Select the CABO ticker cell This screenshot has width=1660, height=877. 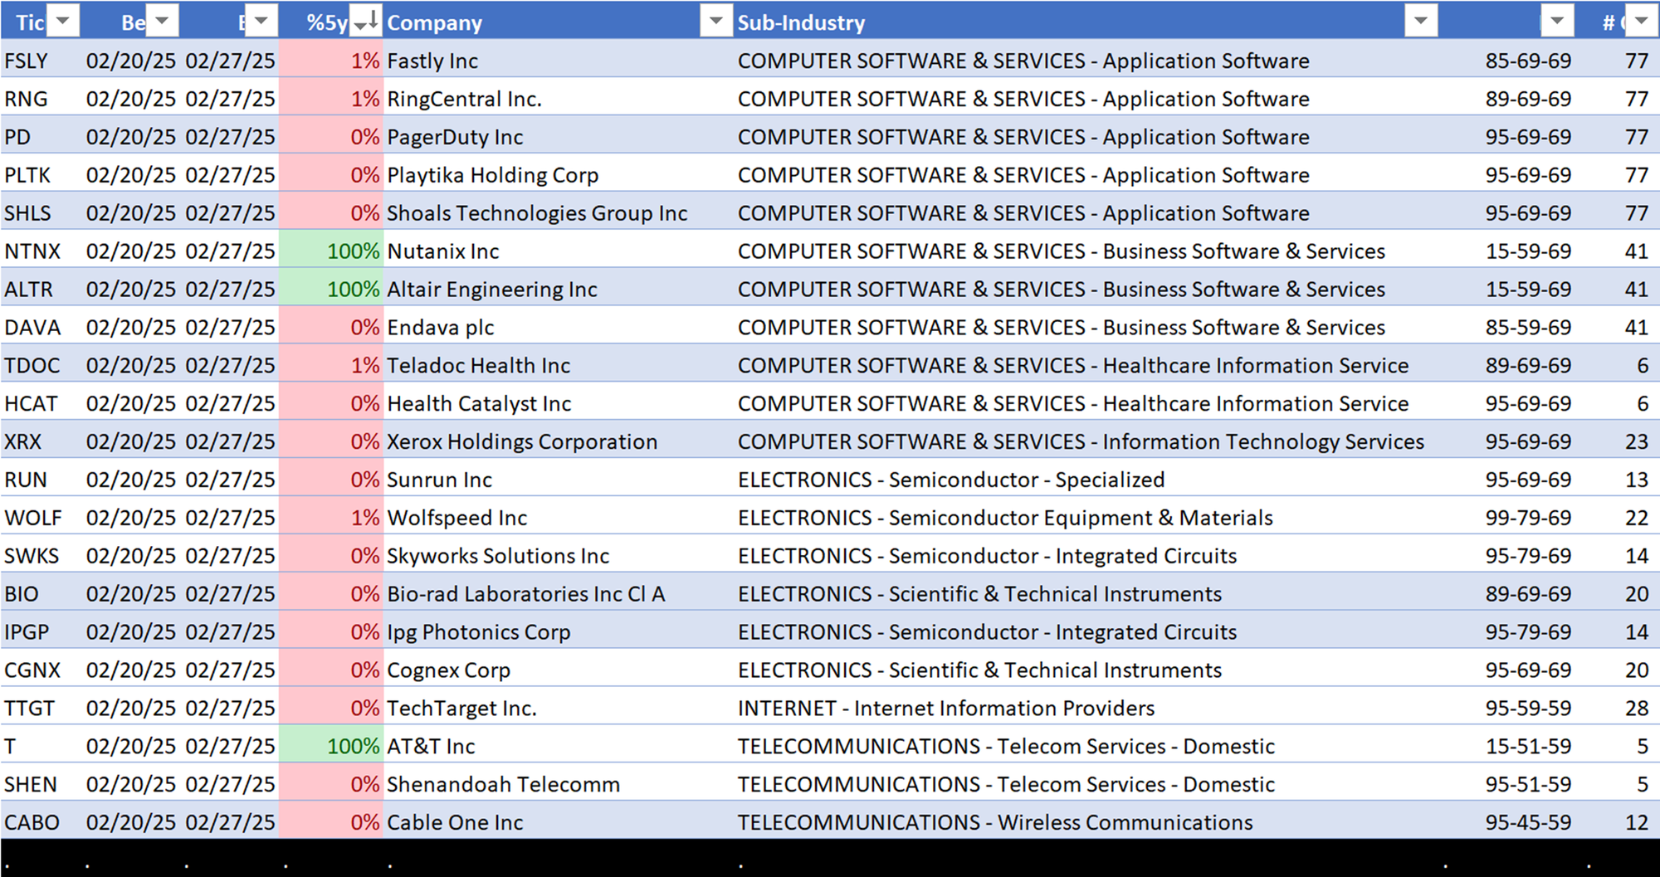[41, 822]
